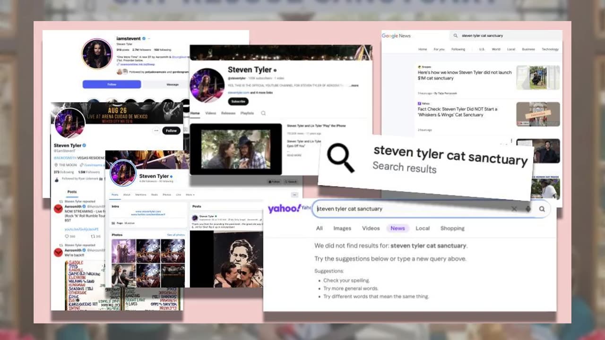Click the Snopes article thumbnail image

[538, 77]
